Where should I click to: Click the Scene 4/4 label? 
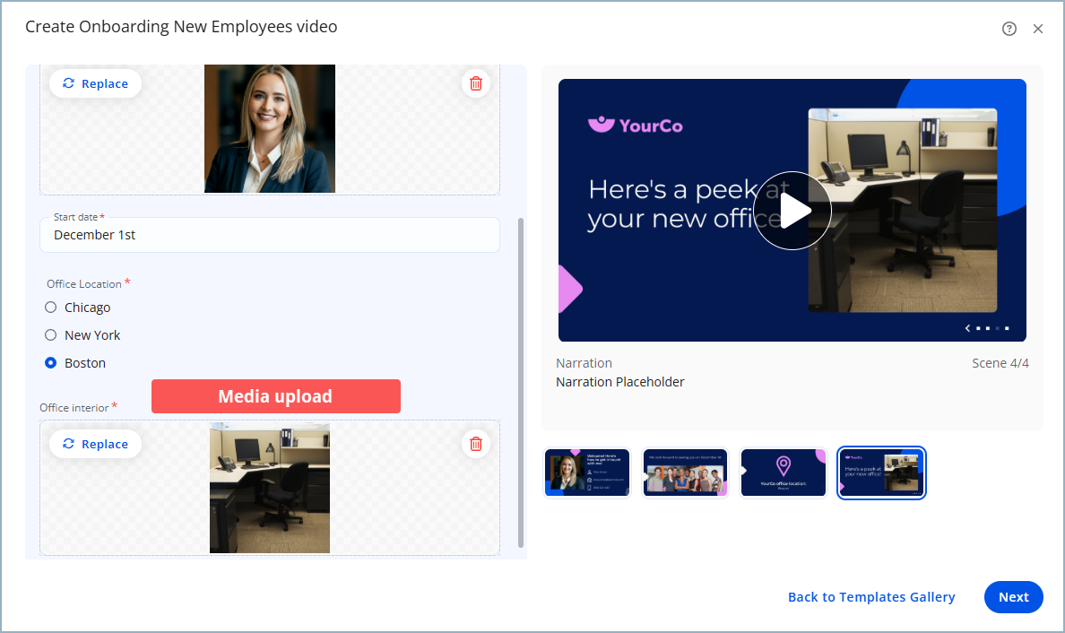(1000, 363)
